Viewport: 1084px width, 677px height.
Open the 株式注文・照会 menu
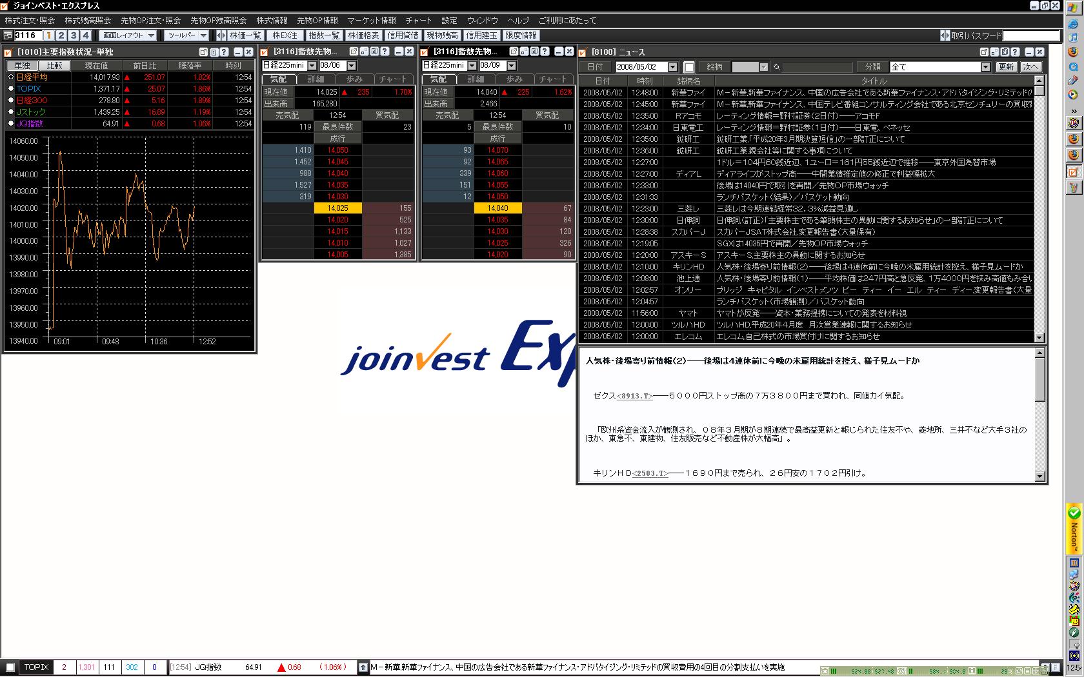pos(30,21)
